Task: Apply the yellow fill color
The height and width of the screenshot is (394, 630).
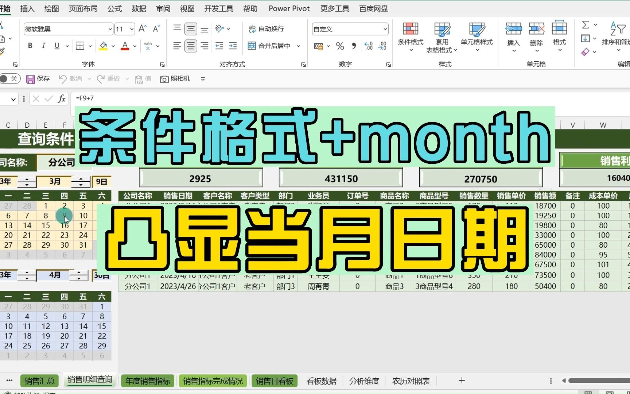Action: point(103,46)
